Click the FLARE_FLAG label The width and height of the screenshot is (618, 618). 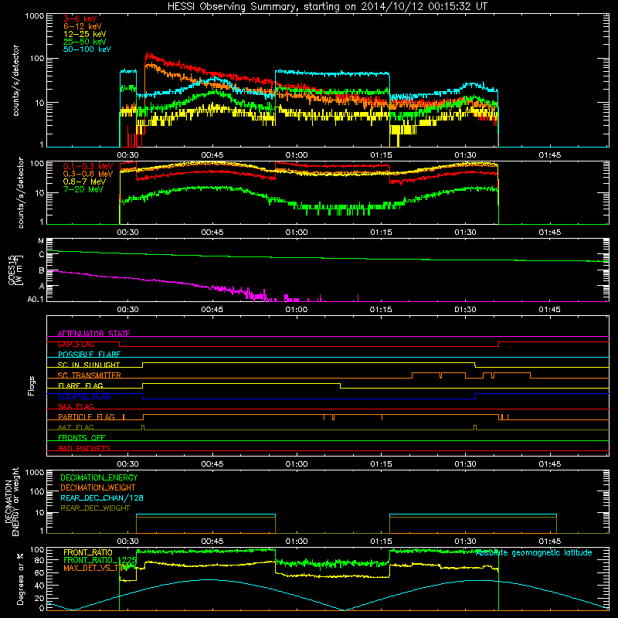(80, 385)
